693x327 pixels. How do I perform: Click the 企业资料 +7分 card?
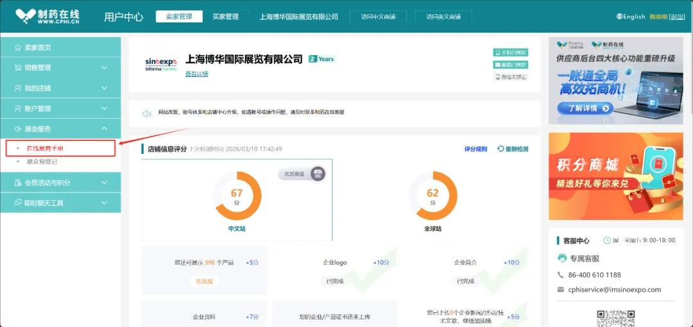click(204, 314)
